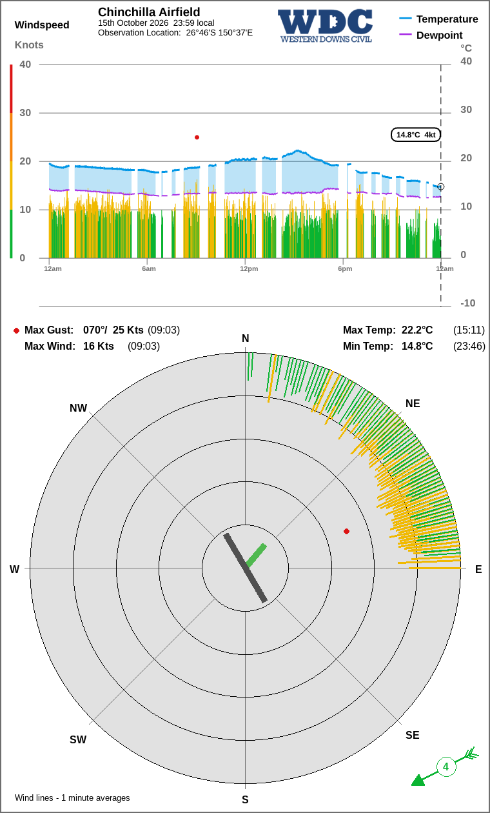The width and height of the screenshot is (490, 813).
Task: Click the red max gust marker on the compass
Action: pos(346,531)
